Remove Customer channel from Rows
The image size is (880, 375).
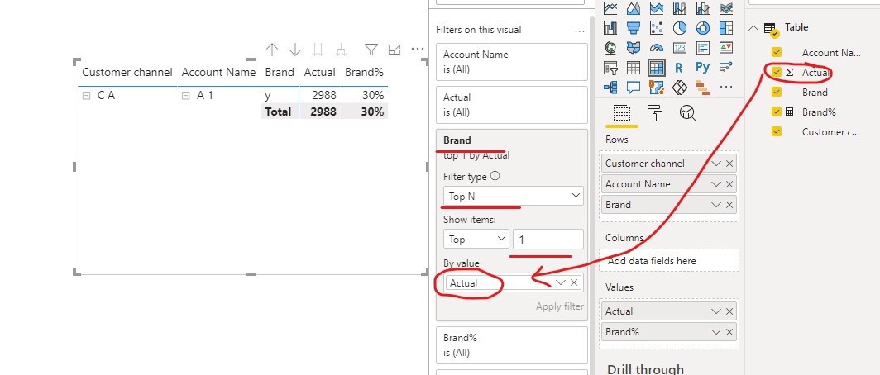click(x=729, y=164)
